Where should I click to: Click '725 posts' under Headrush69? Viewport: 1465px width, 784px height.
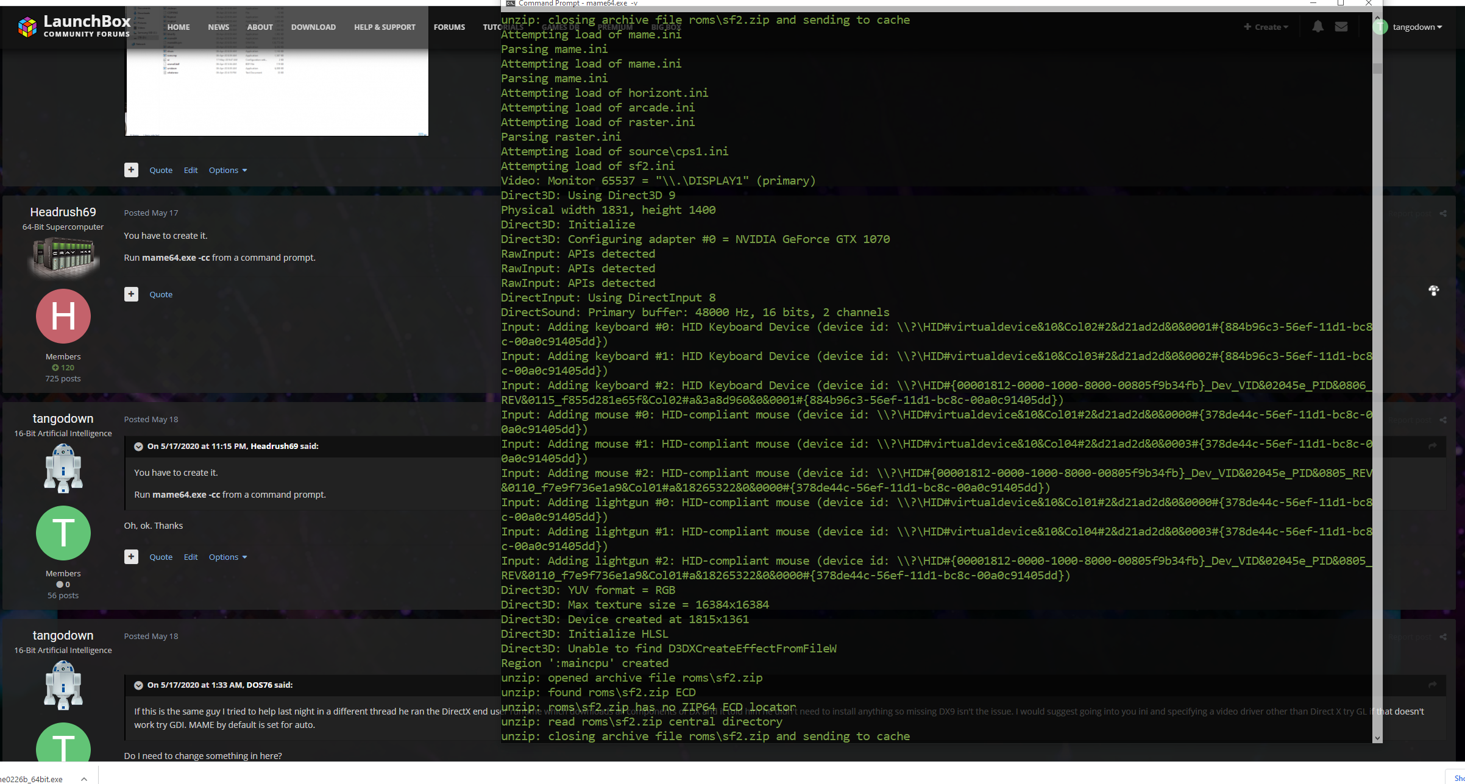[63, 378]
